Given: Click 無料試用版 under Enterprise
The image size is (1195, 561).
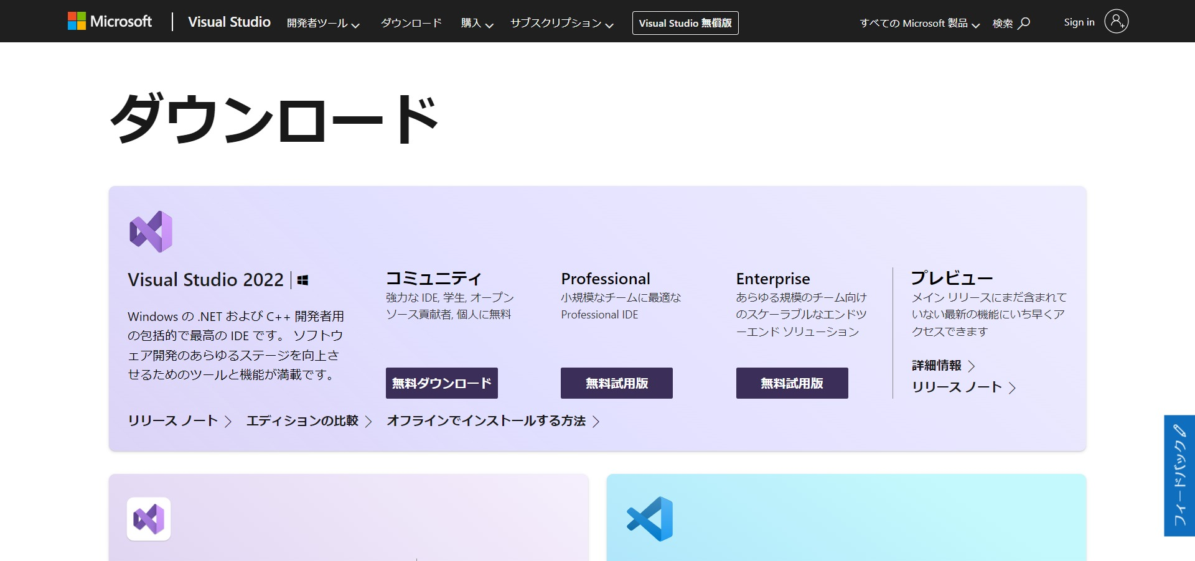Looking at the screenshot, I should [792, 383].
